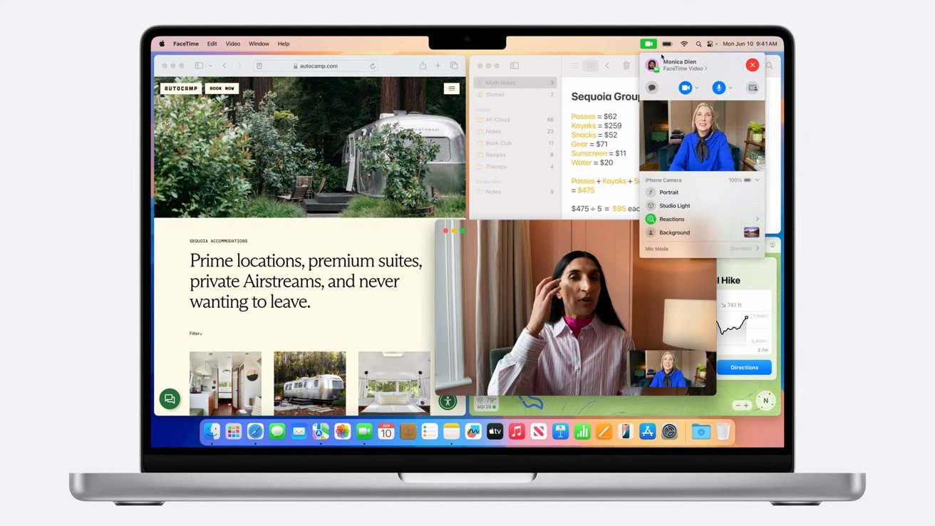The image size is (935, 526).
Task: Open the FaceTime messages bubble icon
Action: [651, 88]
